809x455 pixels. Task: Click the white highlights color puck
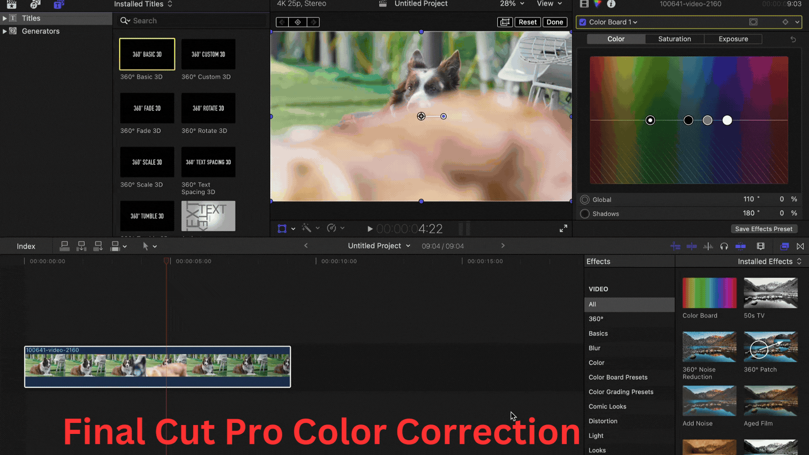(727, 121)
